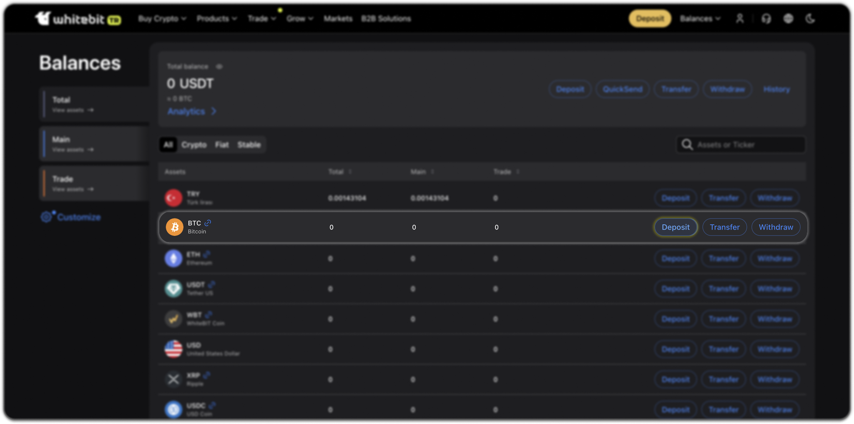This screenshot has height=424, width=854.
Task: Click the 0 USDT total balance amount
Action: click(x=190, y=84)
